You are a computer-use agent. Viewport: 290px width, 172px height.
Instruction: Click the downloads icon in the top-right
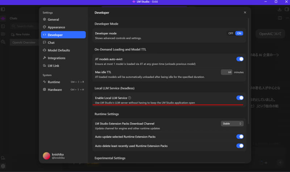(279, 9)
